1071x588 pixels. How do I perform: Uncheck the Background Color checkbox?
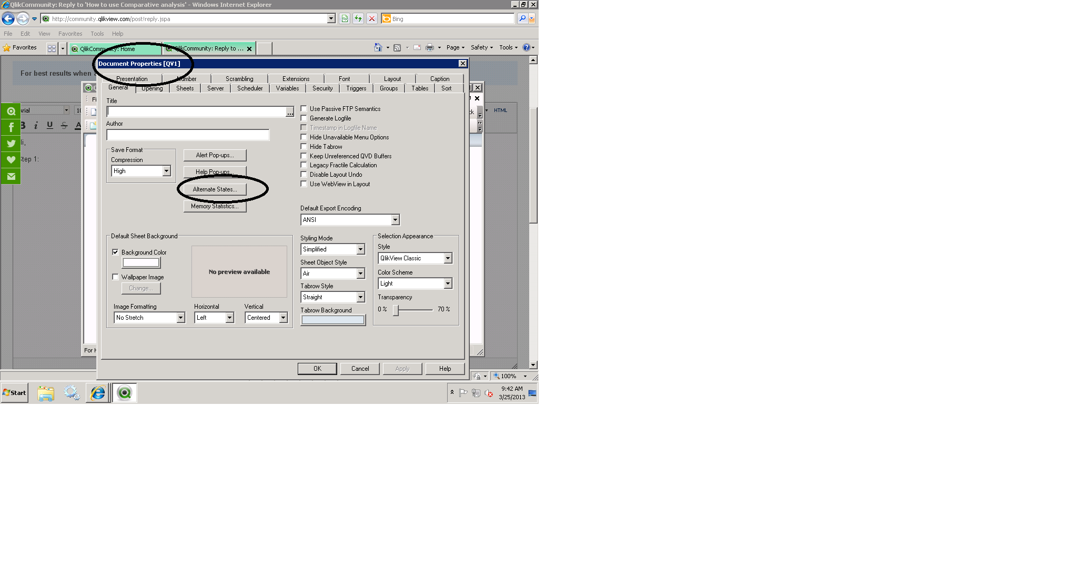pos(115,252)
